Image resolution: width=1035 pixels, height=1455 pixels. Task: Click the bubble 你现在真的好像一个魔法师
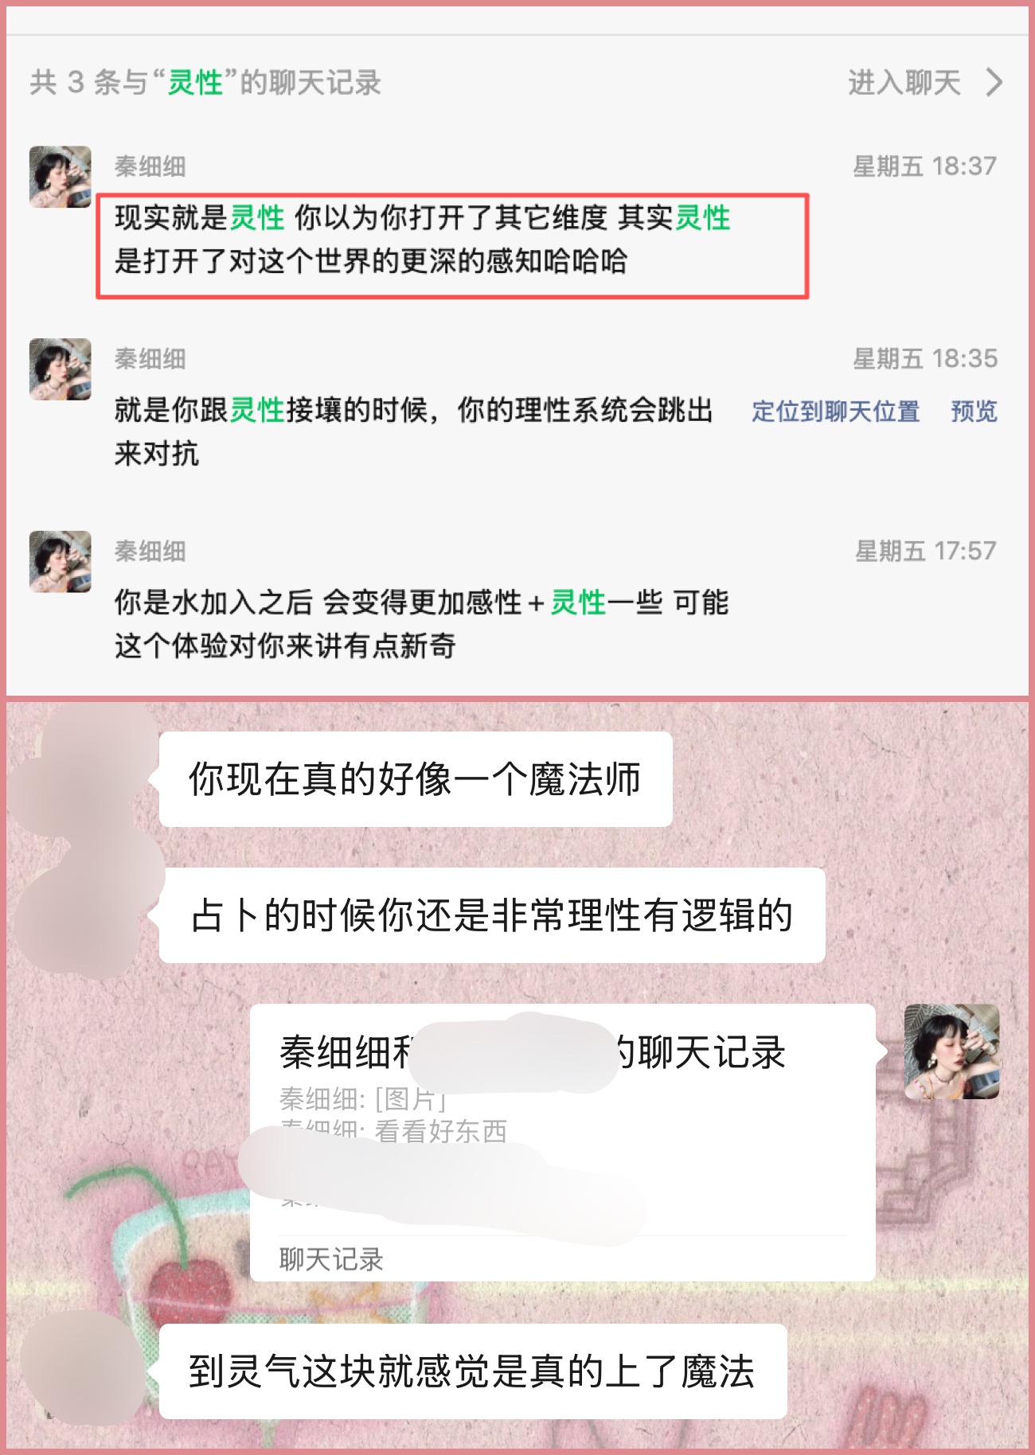[x=416, y=779]
